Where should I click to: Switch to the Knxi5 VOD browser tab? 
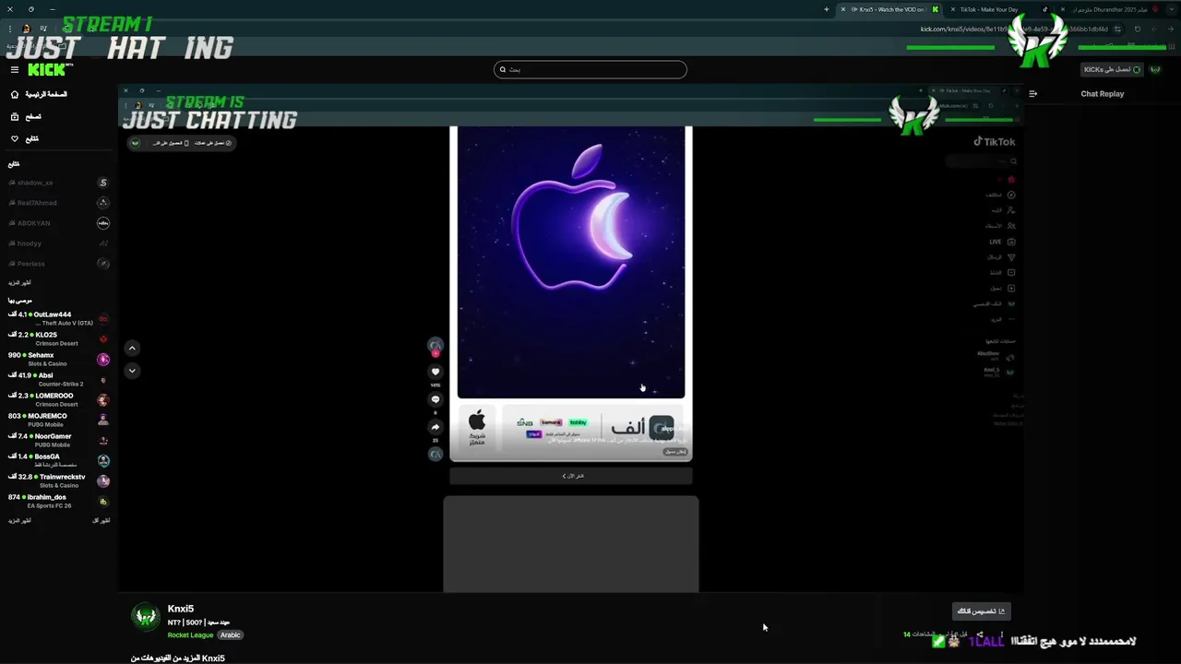point(890,9)
